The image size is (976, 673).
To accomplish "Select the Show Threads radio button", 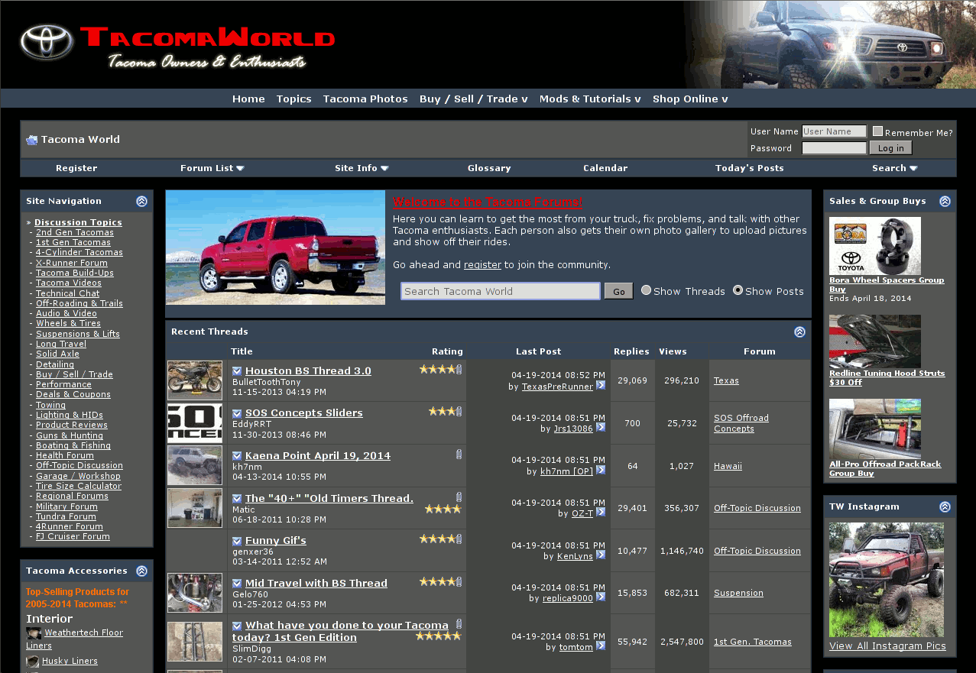I will click(x=646, y=290).
